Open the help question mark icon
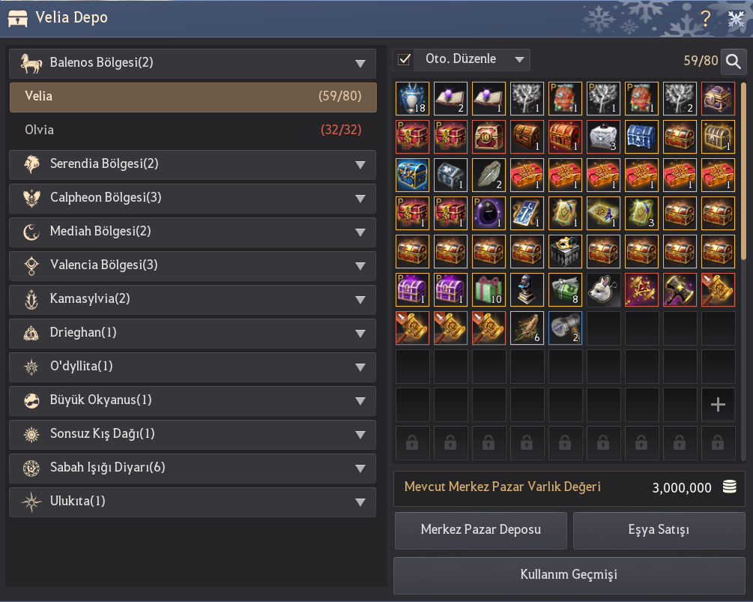Screen dimensions: 753x602 click(x=706, y=19)
